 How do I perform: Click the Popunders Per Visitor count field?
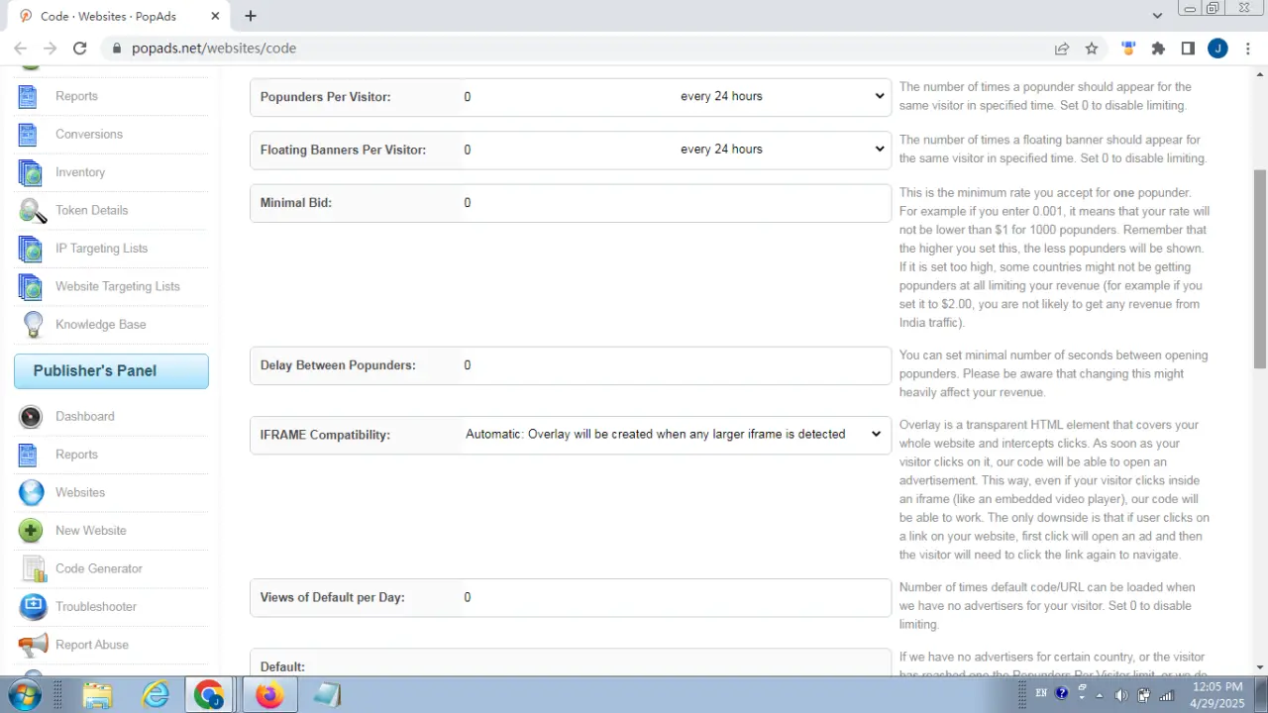pyautogui.click(x=568, y=97)
